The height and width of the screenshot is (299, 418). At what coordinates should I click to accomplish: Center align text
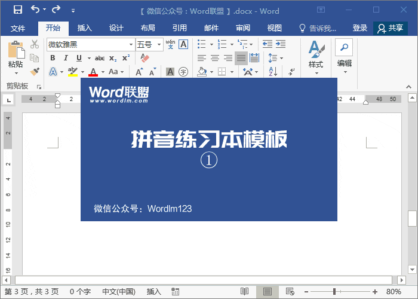coord(215,58)
